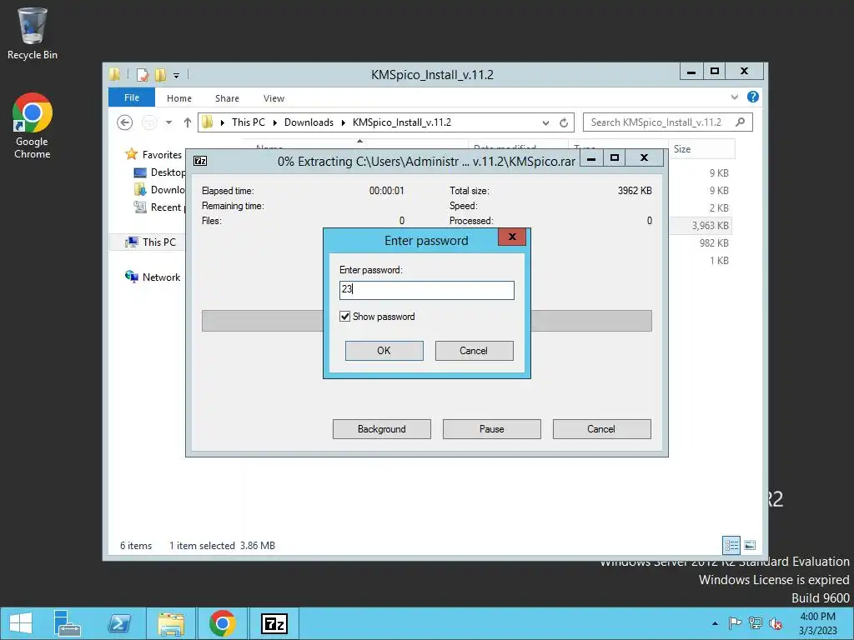854x640 pixels.
Task: Click the Explorer window folder icon in title bar
Action: [x=115, y=74]
